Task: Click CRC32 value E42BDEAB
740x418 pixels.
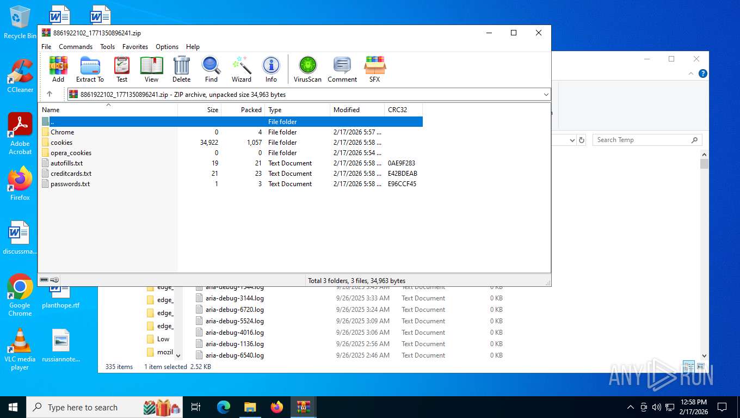Action: pos(402,174)
